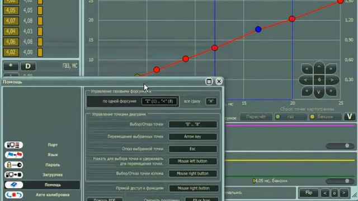The image size is (358, 201).
Task: Click the lower-left diagonal direction pad button
Action: (x=307, y=91)
